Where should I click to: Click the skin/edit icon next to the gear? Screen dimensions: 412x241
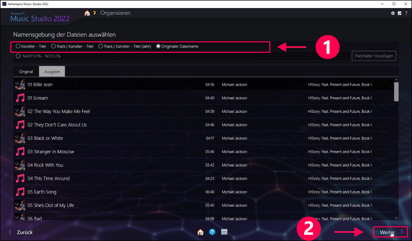pyautogui.click(x=399, y=13)
